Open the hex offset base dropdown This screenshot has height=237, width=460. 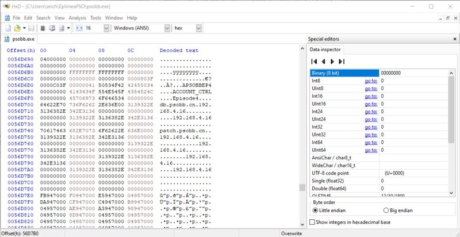click(x=199, y=28)
